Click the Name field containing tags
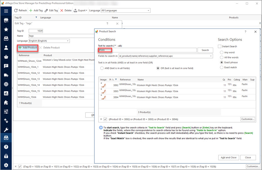The image size is (262, 170). pyautogui.click(x=62, y=36)
